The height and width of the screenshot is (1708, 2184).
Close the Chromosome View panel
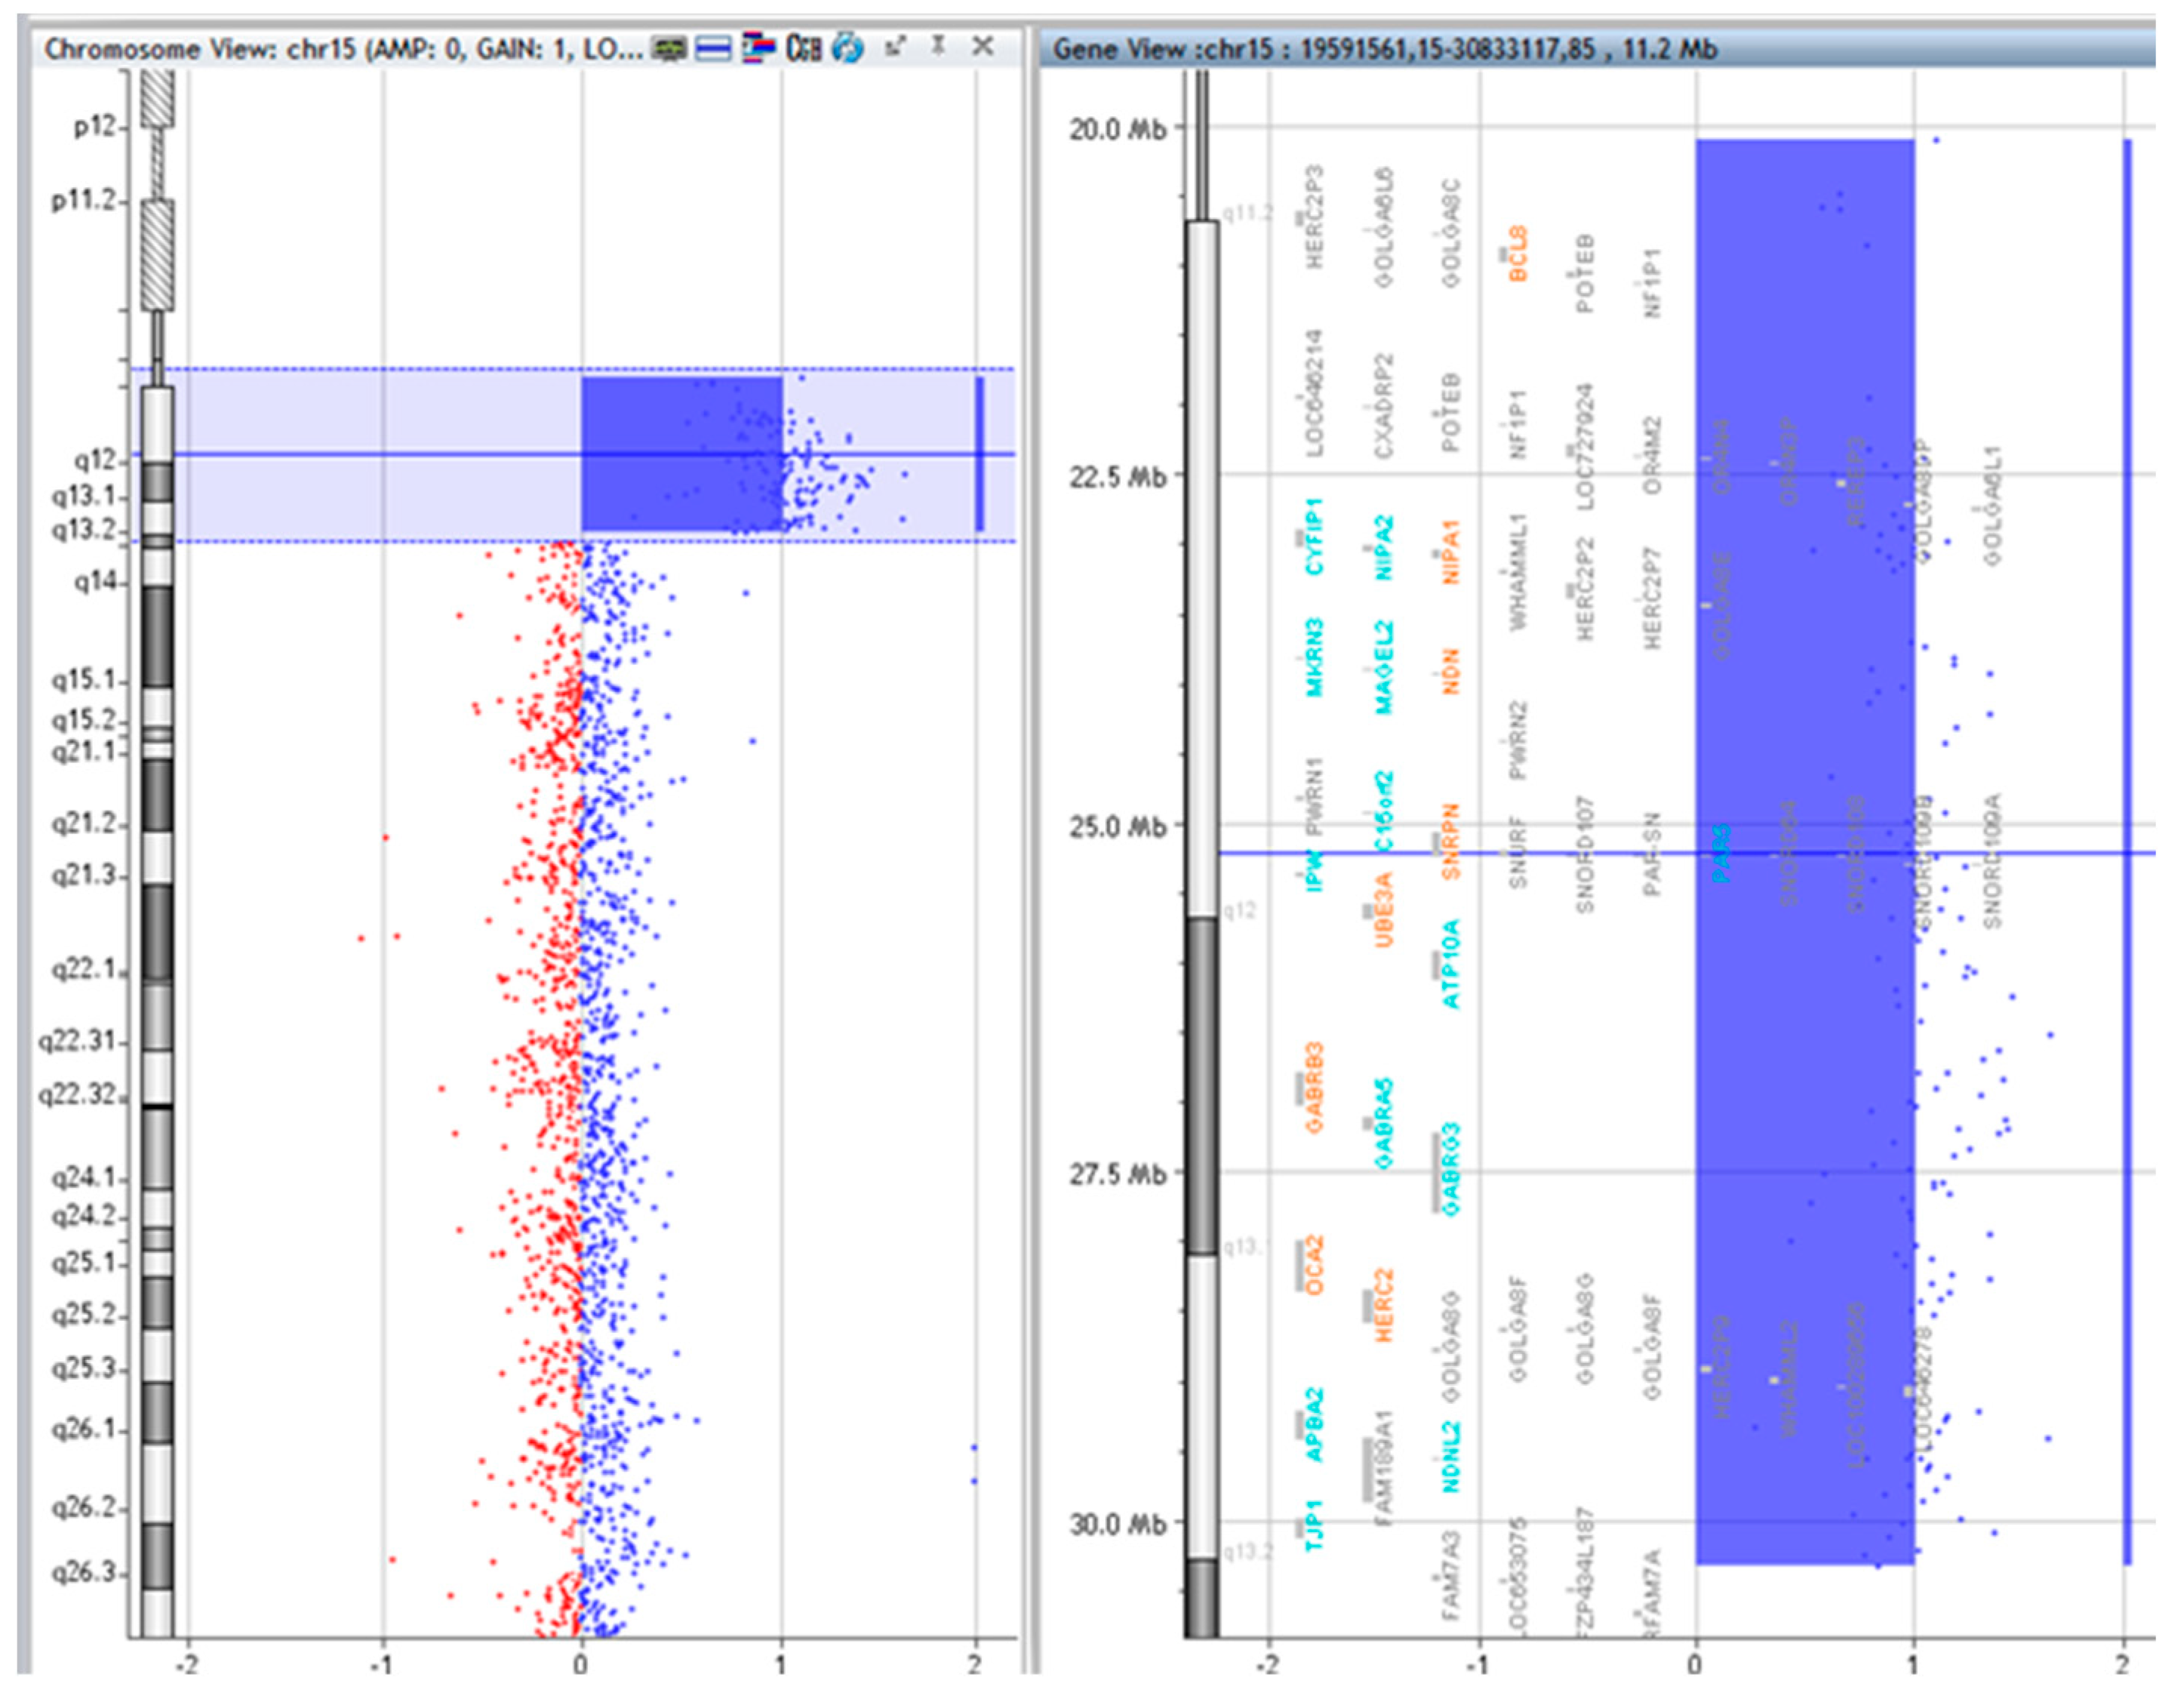(x=983, y=46)
